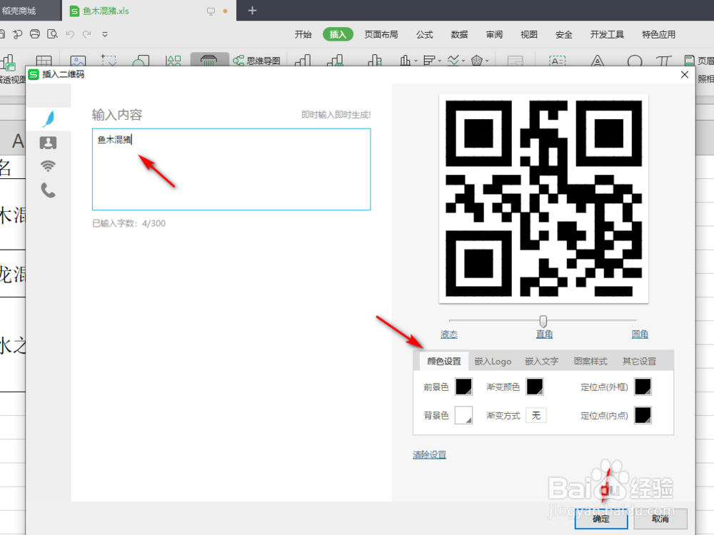This screenshot has width=714, height=535.
Task: Switch to the 颜色设置 tab
Action: 444,361
